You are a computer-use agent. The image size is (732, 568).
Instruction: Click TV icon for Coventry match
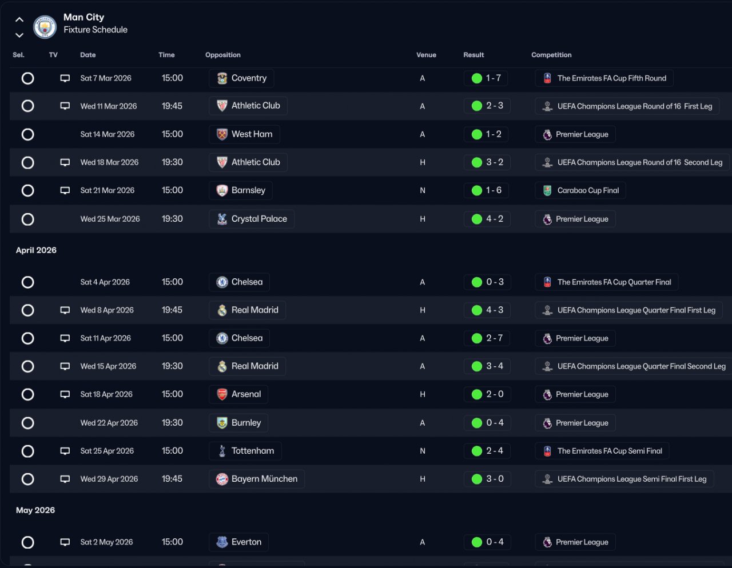point(65,78)
